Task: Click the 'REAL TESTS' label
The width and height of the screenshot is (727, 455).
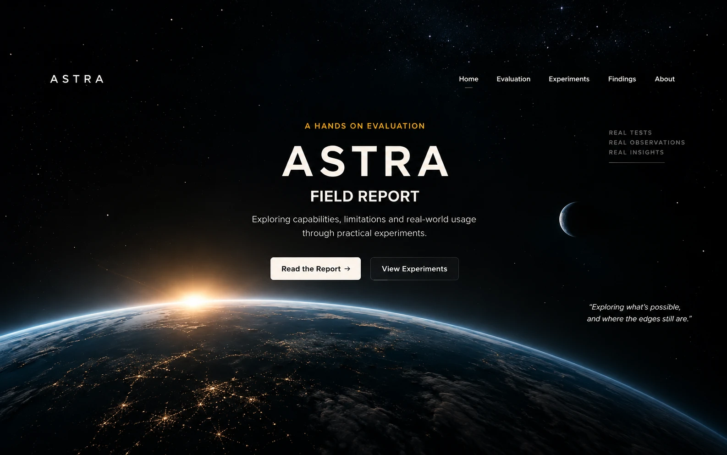Action: pos(630,133)
